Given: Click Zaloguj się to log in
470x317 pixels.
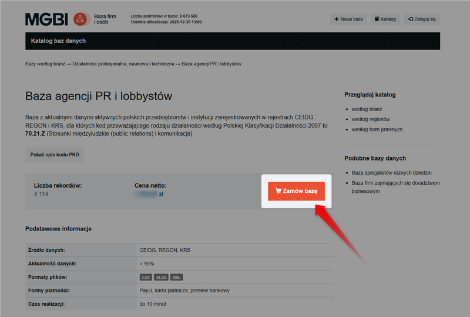Looking at the screenshot, I should point(422,19).
